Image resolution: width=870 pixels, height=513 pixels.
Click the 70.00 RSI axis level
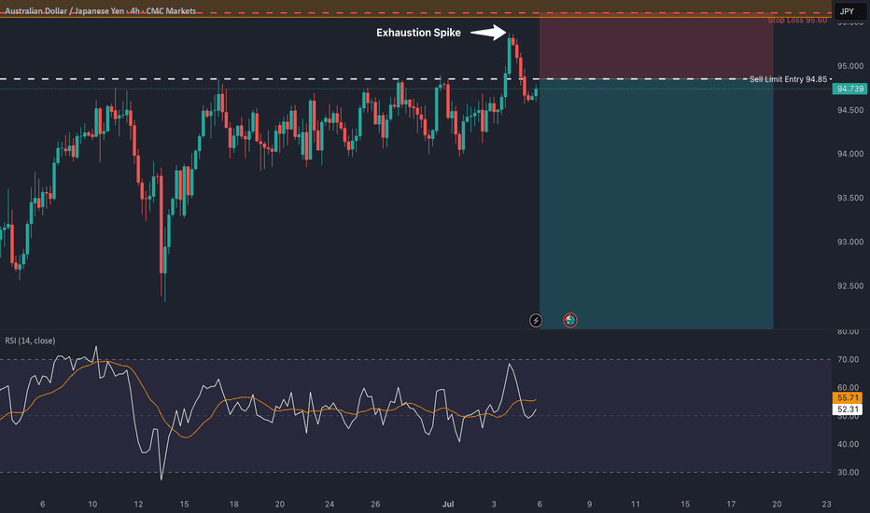tap(848, 359)
